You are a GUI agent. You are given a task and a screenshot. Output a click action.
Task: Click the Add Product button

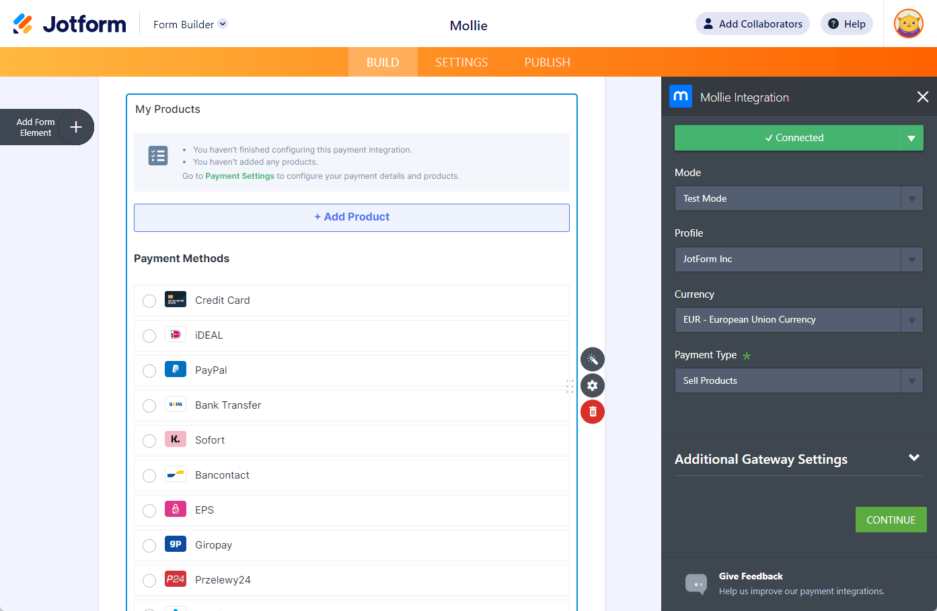[352, 218]
